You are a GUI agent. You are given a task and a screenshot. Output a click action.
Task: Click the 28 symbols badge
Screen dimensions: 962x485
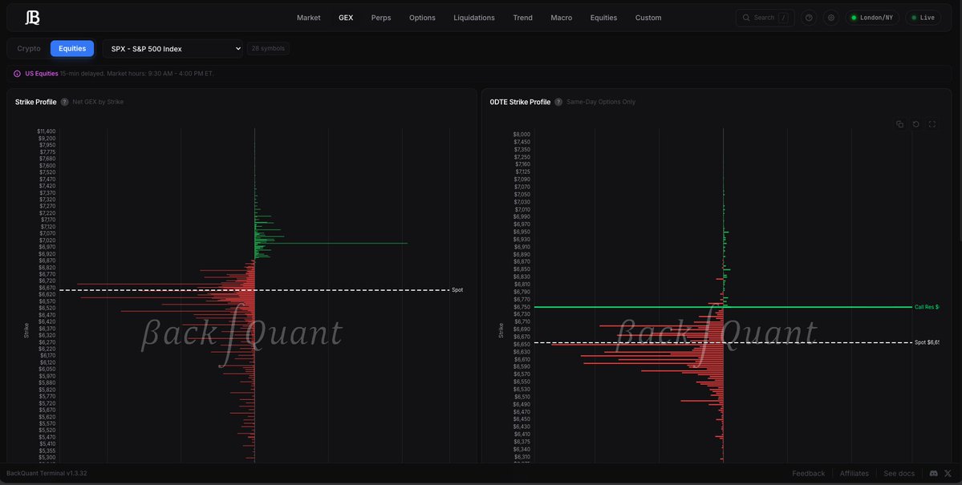click(x=268, y=48)
